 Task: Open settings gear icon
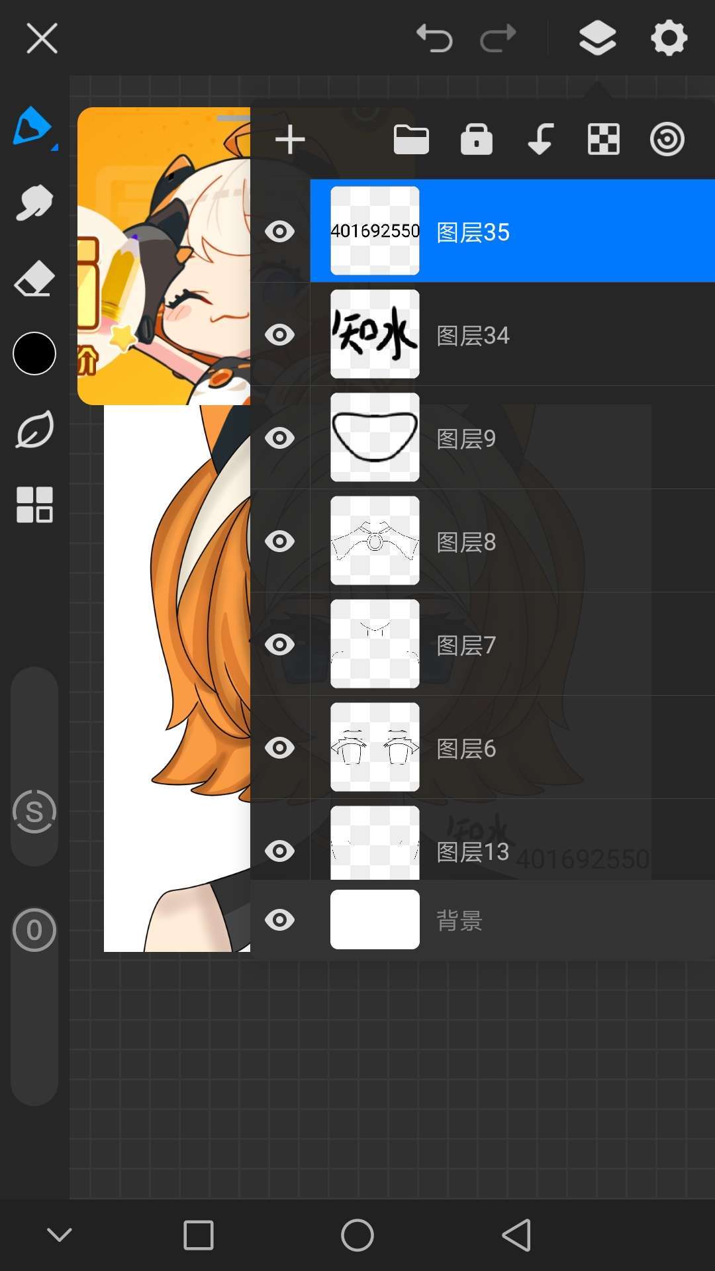669,38
